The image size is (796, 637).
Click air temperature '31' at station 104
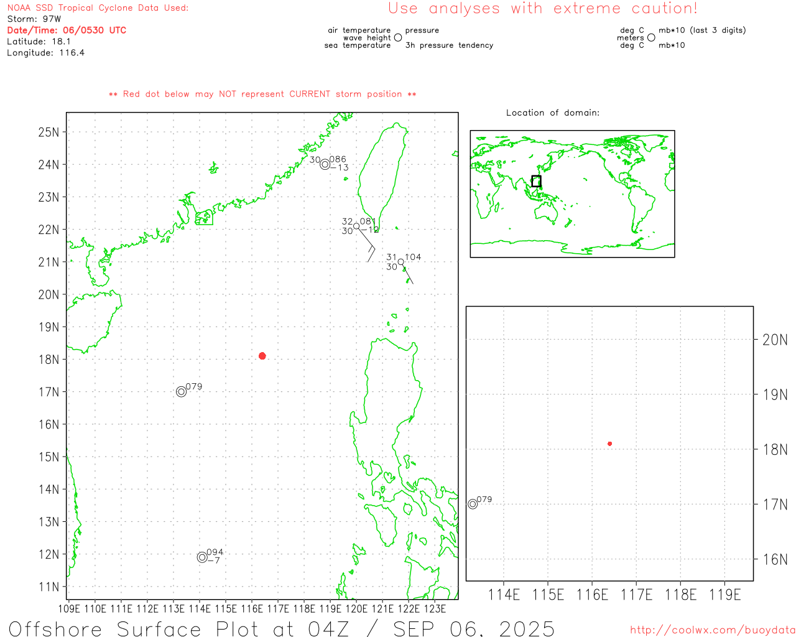391,257
